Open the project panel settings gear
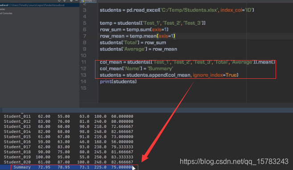This screenshot has height=170, width=293. click(x=71, y=1)
